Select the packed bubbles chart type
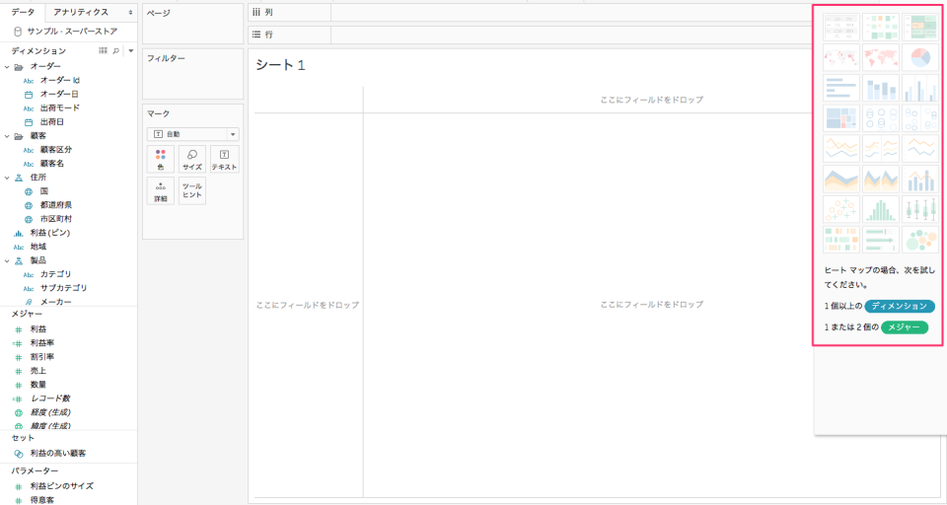Screen dimensions: 947x505 pos(919,240)
